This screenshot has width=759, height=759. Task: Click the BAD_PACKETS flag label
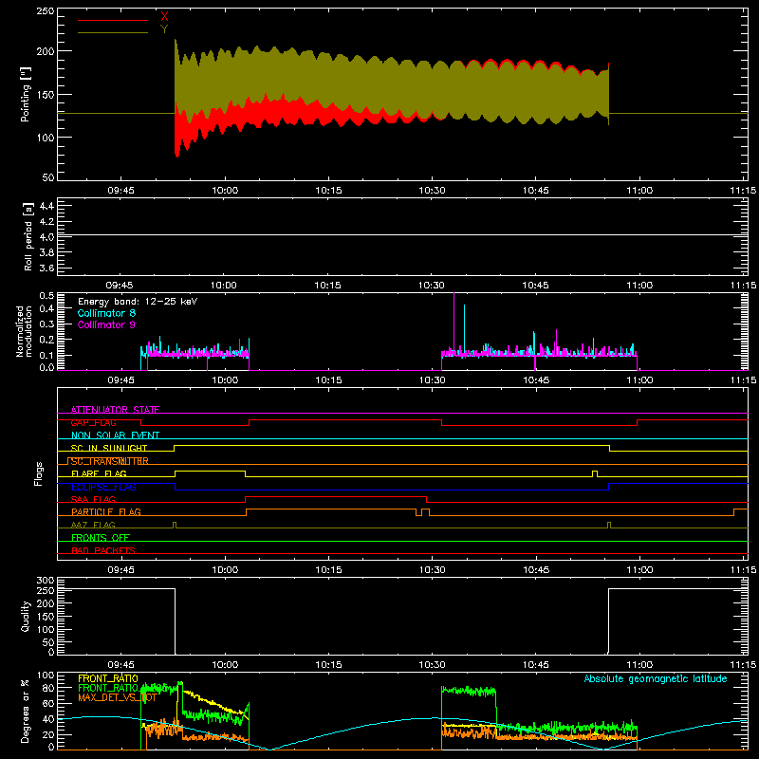103,550
